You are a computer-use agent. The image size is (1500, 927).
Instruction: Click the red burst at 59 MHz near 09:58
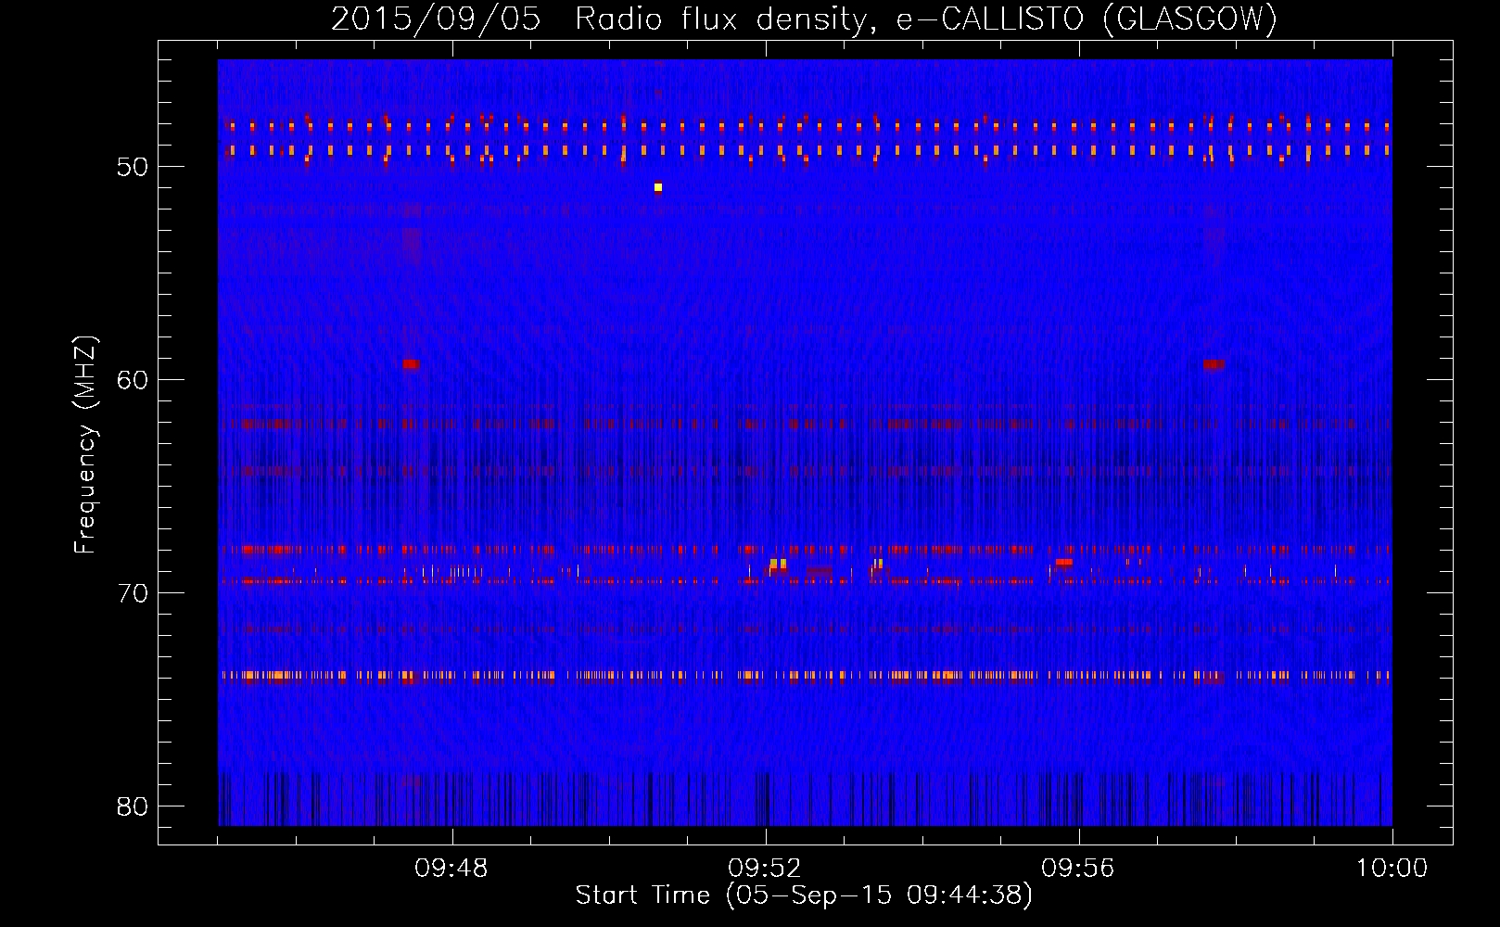[x=1214, y=364]
